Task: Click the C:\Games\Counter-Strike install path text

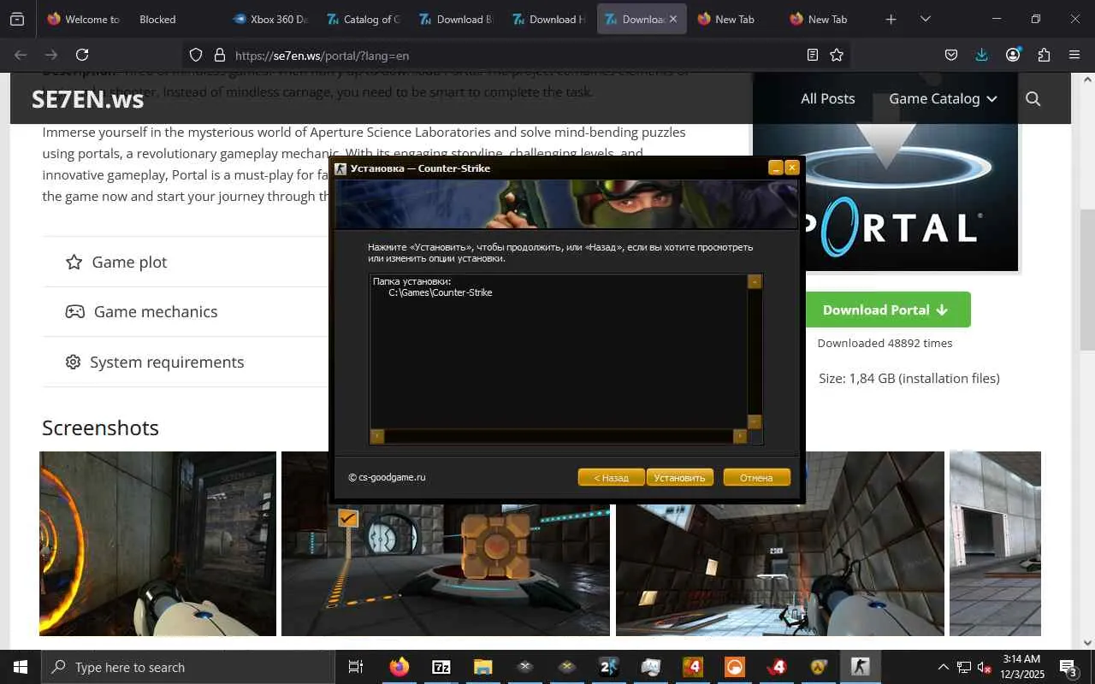Action: 441,292
